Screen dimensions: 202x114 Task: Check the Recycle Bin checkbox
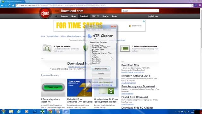pos(91,61)
